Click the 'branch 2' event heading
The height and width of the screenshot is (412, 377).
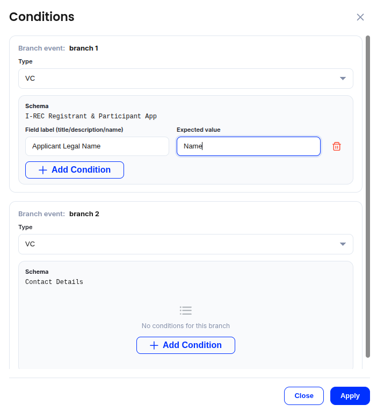(x=84, y=214)
